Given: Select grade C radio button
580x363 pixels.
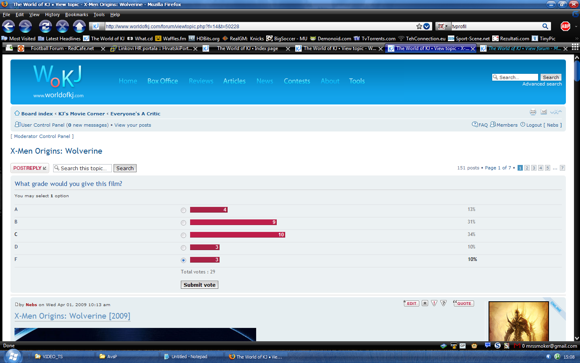Looking at the screenshot, I should click(x=183, y=235).
